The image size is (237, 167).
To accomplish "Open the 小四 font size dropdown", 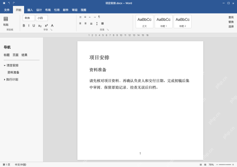I will coord(42,18).
